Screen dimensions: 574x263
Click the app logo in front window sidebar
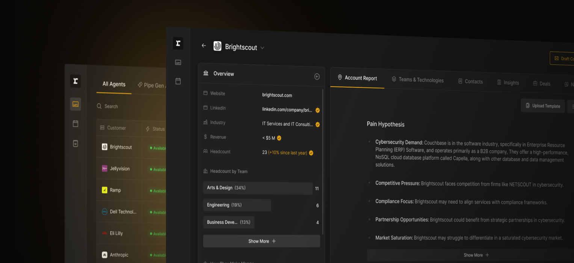[x=178, y=43]
